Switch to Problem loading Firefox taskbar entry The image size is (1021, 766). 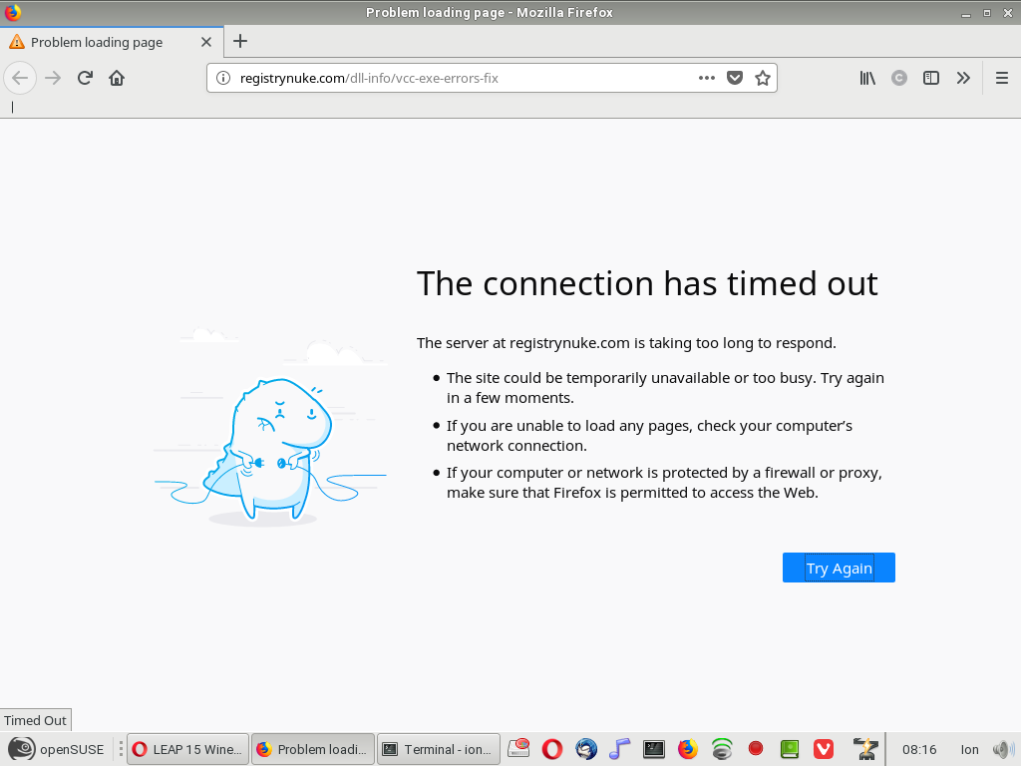(312, 749)
